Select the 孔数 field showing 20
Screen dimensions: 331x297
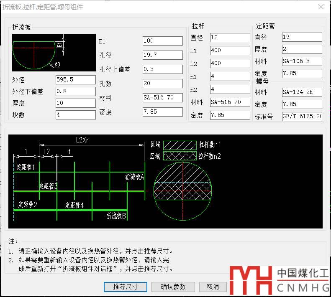coord(162,84)
